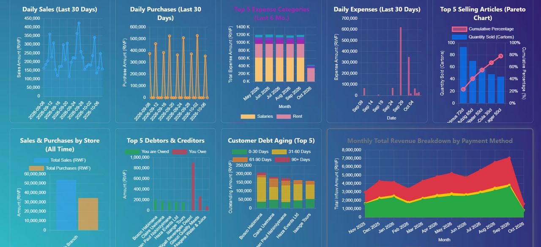Toggle the Quantity Sold (Cartons) legend item
541x247 pixels.
coord(483,37)
